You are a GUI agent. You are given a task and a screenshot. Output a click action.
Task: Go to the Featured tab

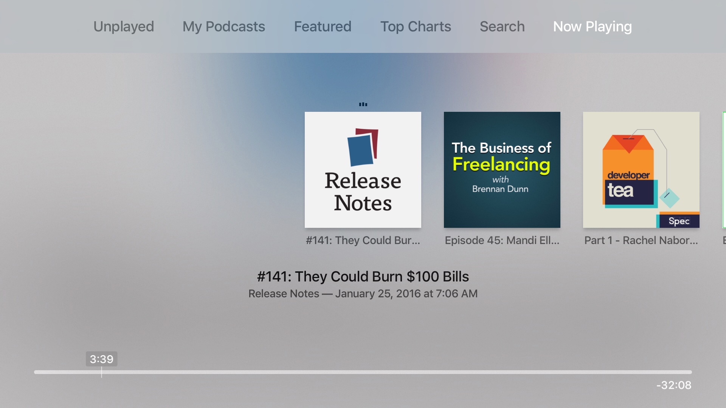coord(323,27)
